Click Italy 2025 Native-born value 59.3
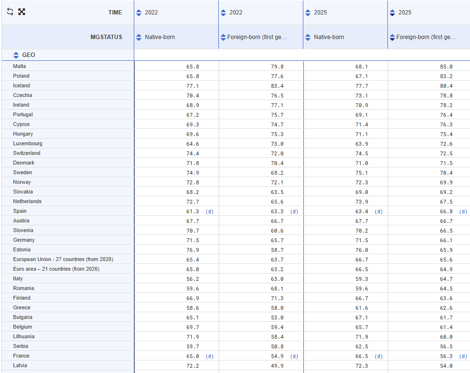 tap(361, 279)
